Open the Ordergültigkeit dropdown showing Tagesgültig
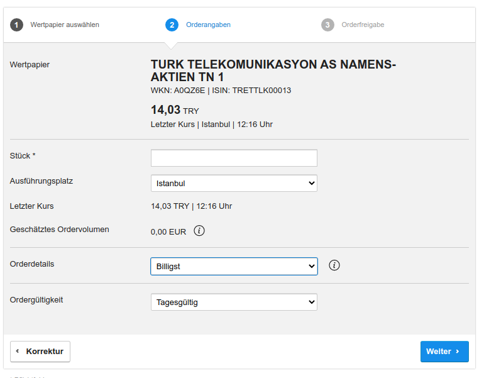This screenshot has width=484, height=378. click(234, 303)
